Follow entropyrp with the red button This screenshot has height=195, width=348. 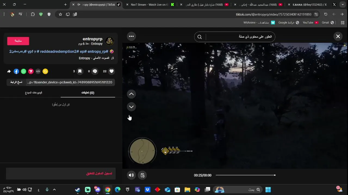pos(18,41)
